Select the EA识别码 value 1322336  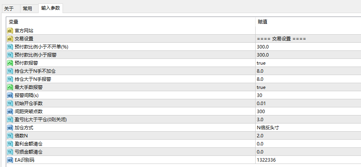(x=308, y=160)
